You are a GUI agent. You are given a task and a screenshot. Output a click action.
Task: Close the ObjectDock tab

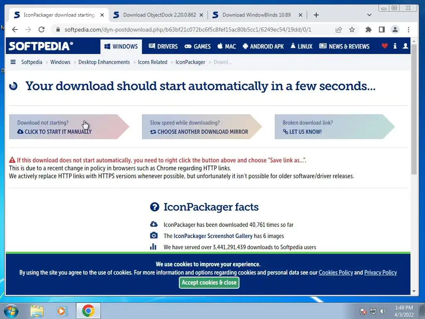[x=201, y=15]
